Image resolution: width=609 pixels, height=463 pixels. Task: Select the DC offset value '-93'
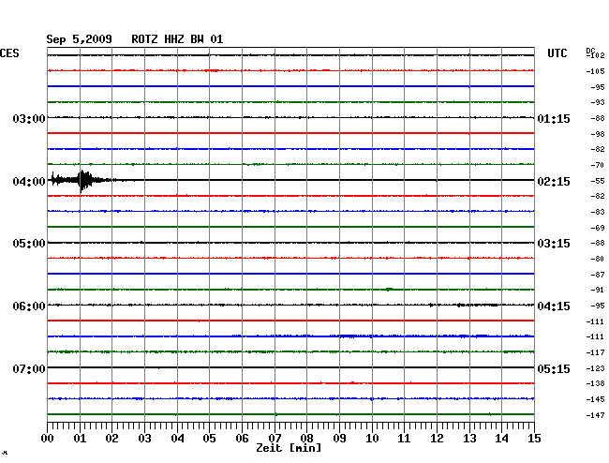598,102
